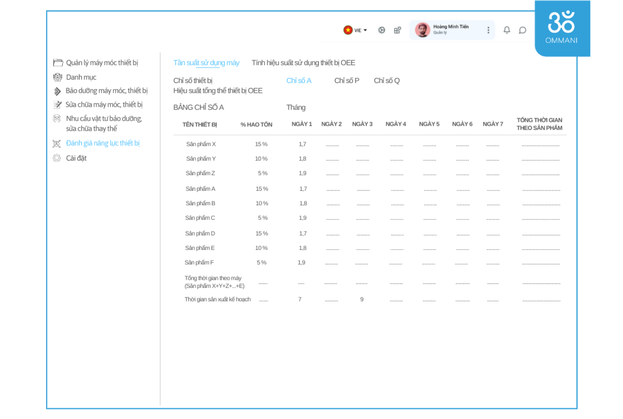Click TỔNG THỜI GIAN THEO SẢN PHẨM header

point(539,124)
